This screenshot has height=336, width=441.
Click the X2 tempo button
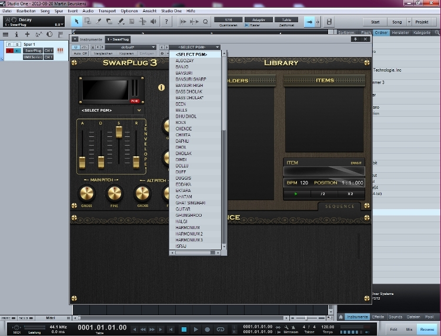pos(350,194)
